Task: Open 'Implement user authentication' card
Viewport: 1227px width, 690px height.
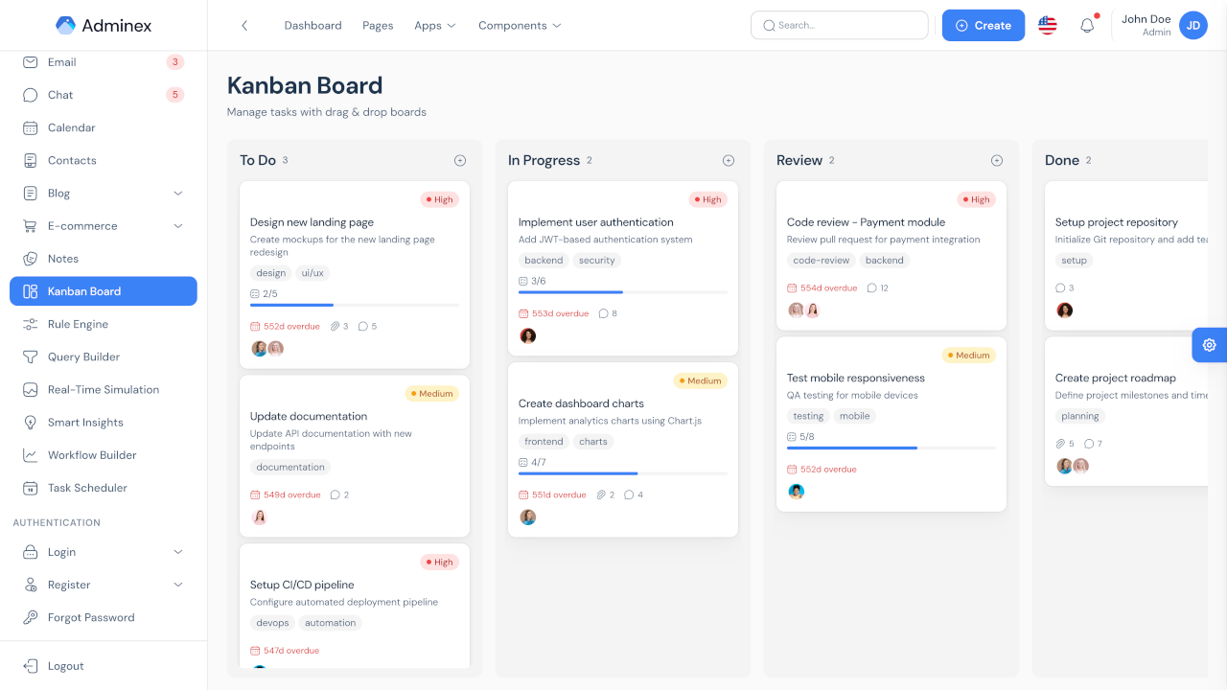Action: (x=623, y=268)
